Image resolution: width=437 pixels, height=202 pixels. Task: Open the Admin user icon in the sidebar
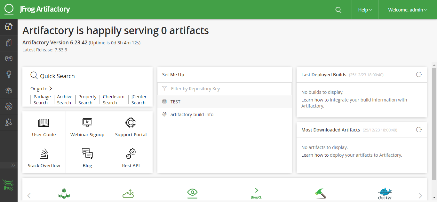click(9, 123)
